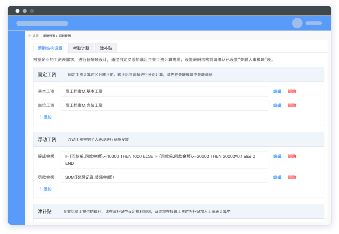Viewport: 339px width, 234px height.
Task: Click the white window control dot
Action: pos(18,11)
